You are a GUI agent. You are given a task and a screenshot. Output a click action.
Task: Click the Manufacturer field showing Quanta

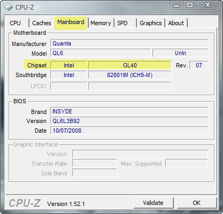(x=129, y=43)
